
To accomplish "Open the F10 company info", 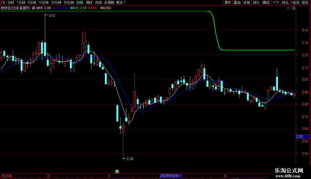I will (x=276, y=2).
